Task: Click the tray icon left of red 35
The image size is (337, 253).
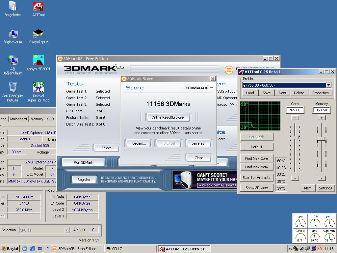Action: tap(314, 249)
